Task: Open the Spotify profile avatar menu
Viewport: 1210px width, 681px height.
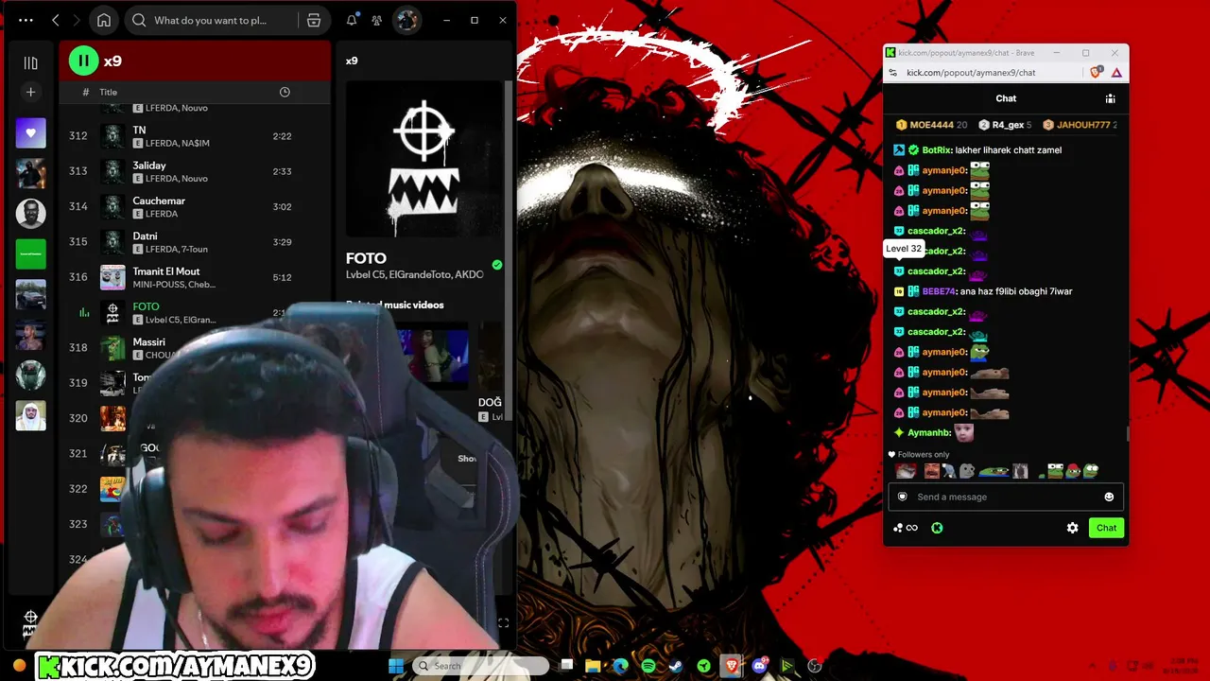Action: 406,20
